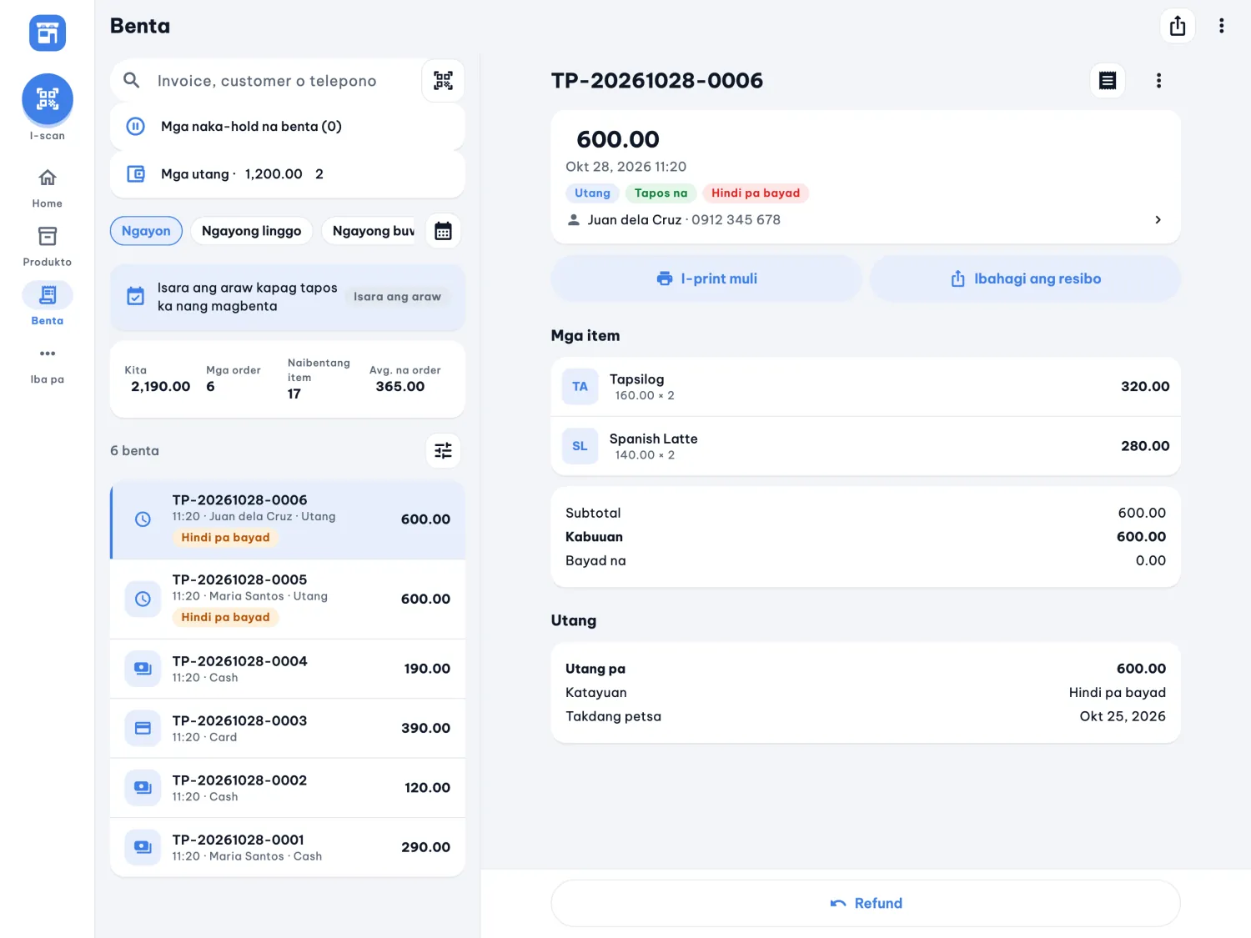
Task: Open Produkto in the sidebar
Action: tap(48, 246)
